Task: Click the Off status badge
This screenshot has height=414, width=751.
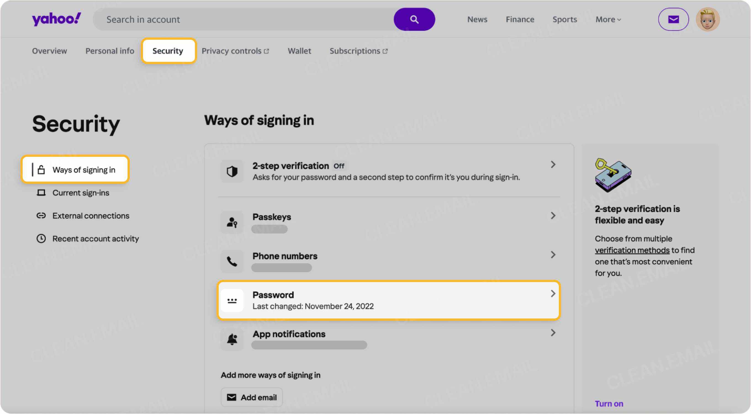Action: pyautogui.click(x=339, y=166)
